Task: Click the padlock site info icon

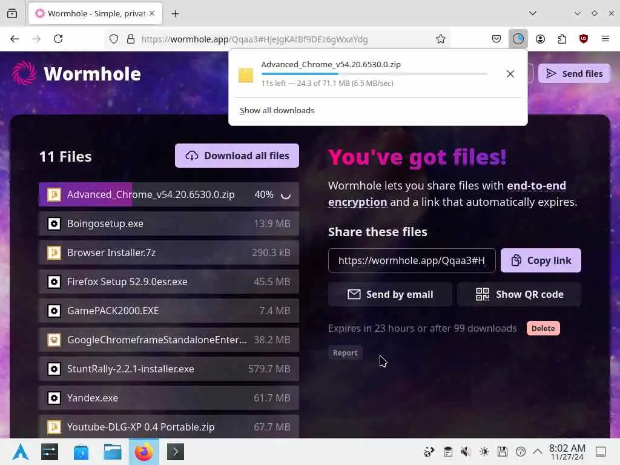Action: (131, 39)
